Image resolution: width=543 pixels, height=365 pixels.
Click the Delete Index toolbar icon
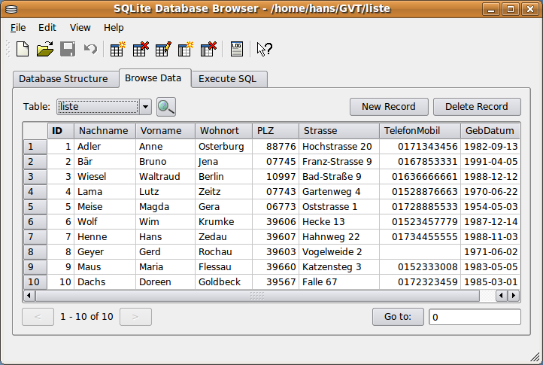pyautogui.click(x=208, y=50)
